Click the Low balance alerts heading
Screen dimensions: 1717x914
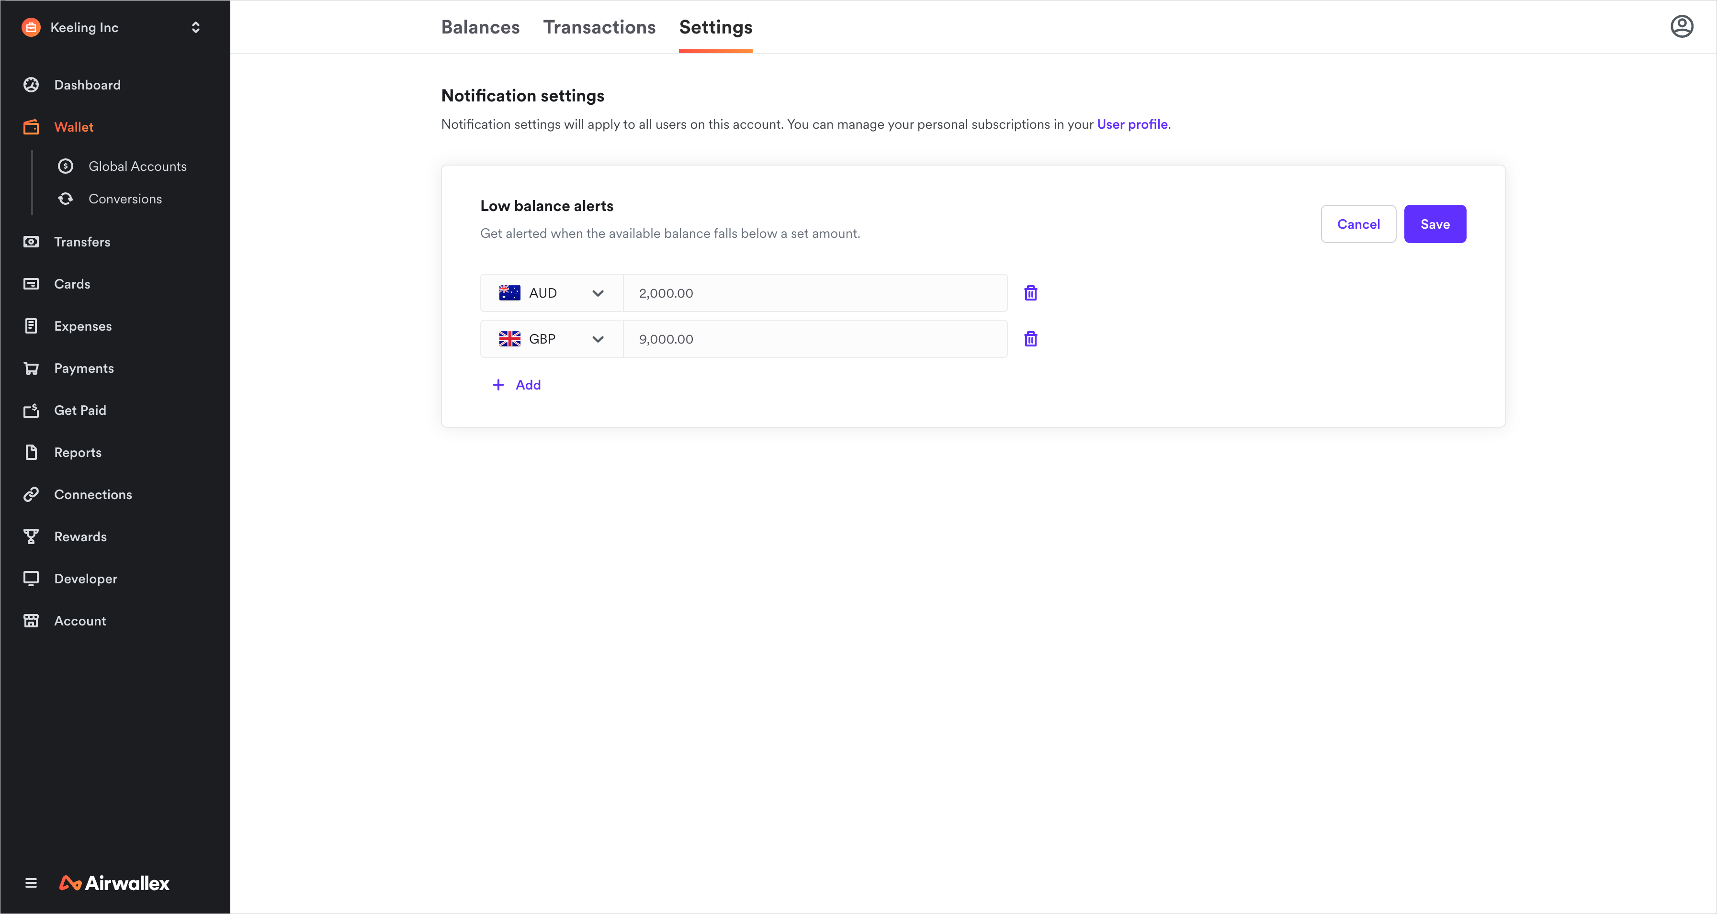pos(547,206)
